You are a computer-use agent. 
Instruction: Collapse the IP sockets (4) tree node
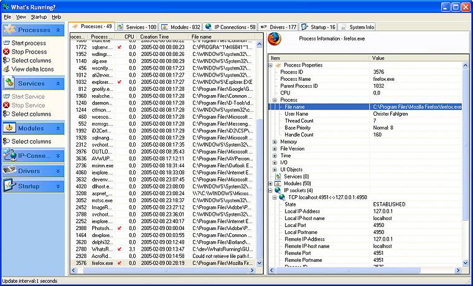click(271, 190)
